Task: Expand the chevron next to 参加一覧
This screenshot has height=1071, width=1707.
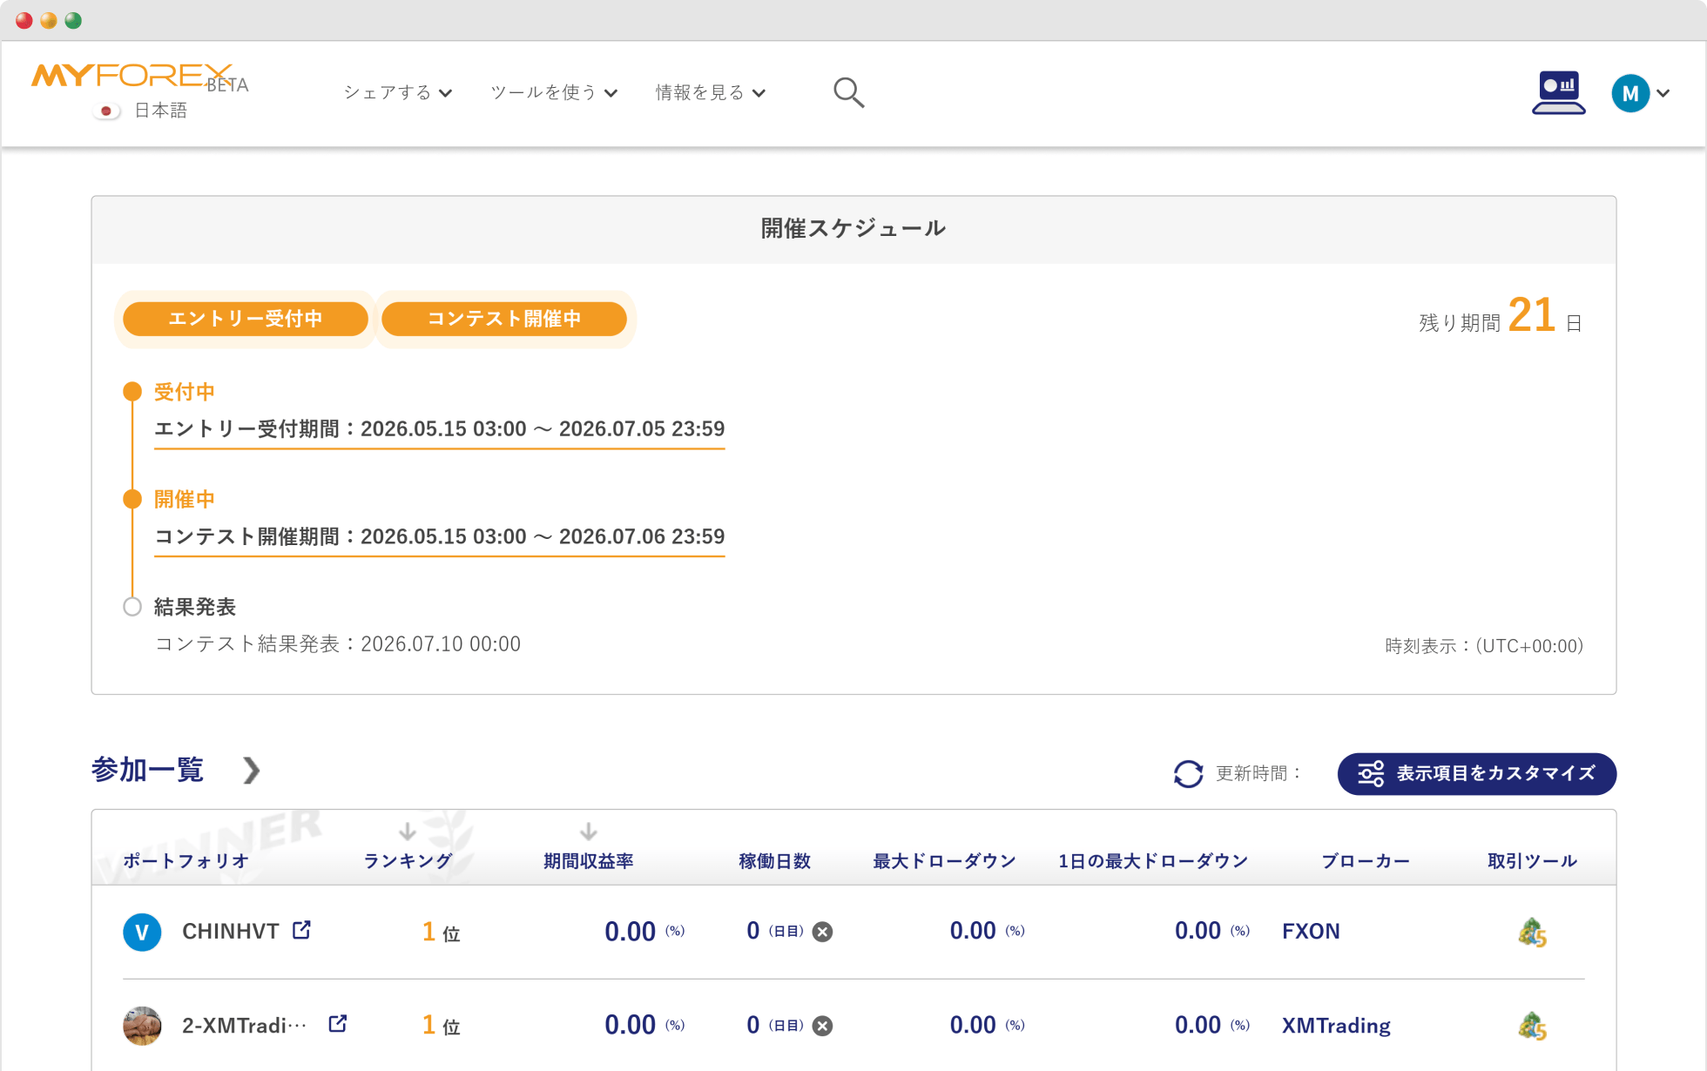Action: pyautogui.click(x=251, y=771)
